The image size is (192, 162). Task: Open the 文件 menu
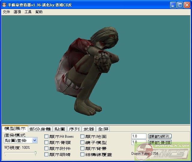6,12
